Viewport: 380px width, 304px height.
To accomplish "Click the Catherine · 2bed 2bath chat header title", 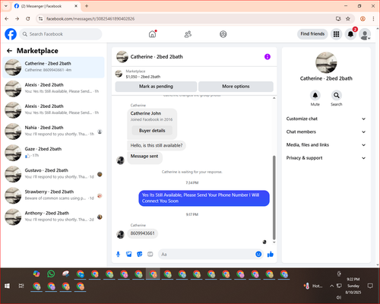I will pyautogui.click(x=157, y=57).
